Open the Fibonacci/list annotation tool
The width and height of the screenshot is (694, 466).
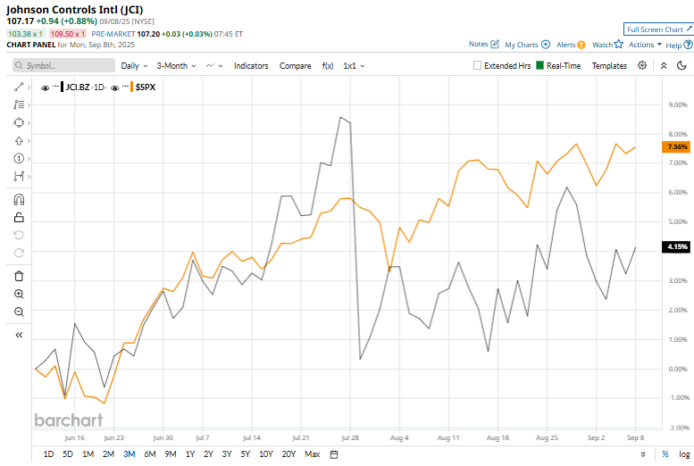coord(19,104)
